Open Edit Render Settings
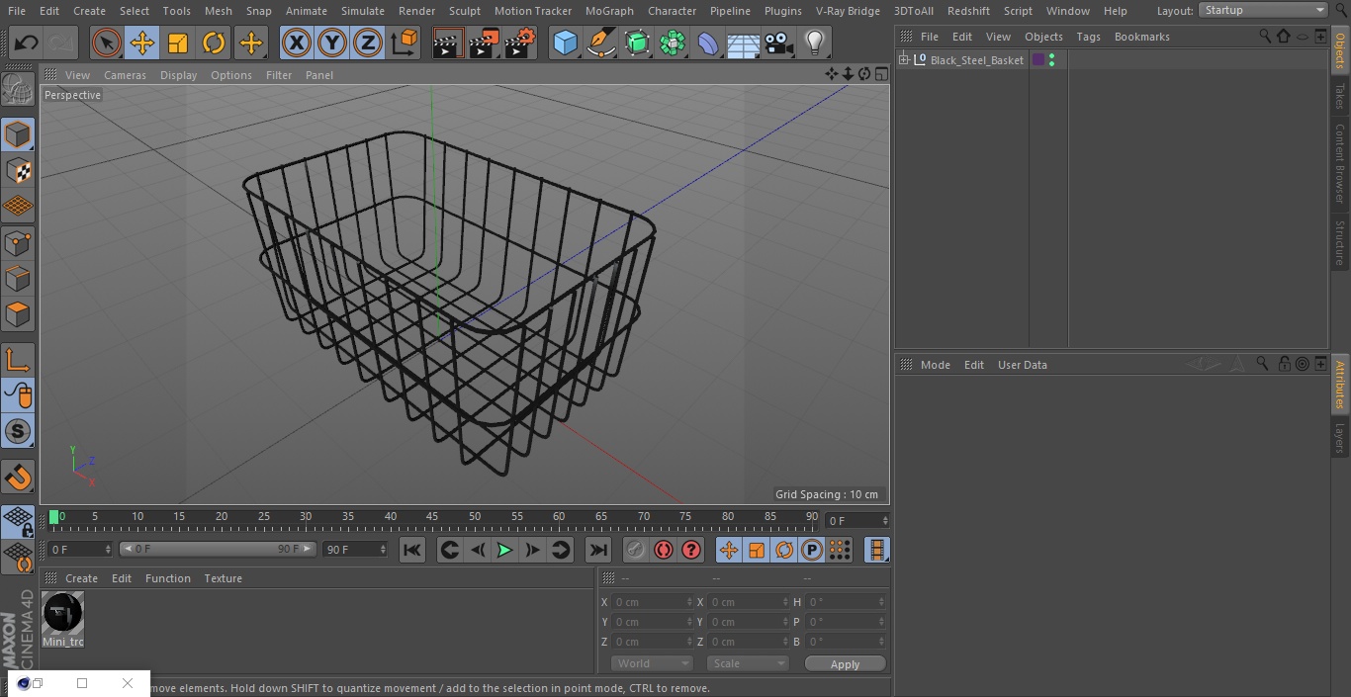This screenshot has width=1351, height=697. pyautogui.click(x=520, y=43)
